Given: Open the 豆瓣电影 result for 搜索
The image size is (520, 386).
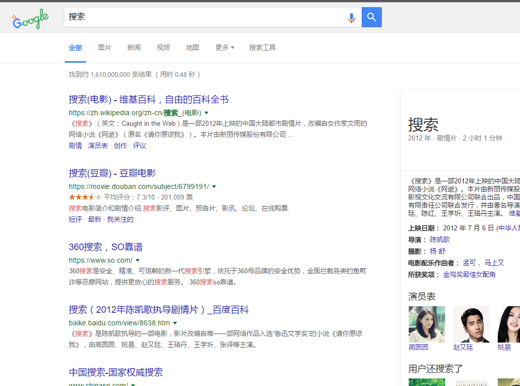Looking at the screenshot, I should point(111,173).
